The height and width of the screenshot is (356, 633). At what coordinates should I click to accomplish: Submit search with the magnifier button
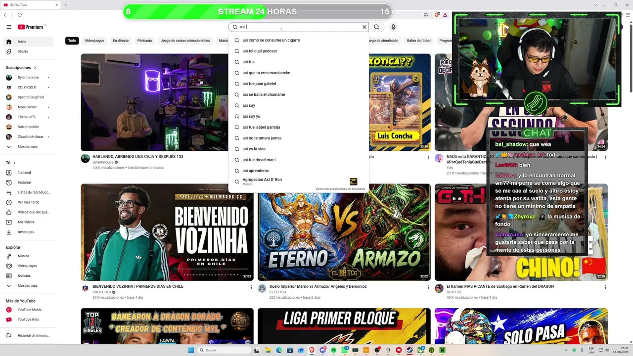pyautogui.click(x=377, y=27)
